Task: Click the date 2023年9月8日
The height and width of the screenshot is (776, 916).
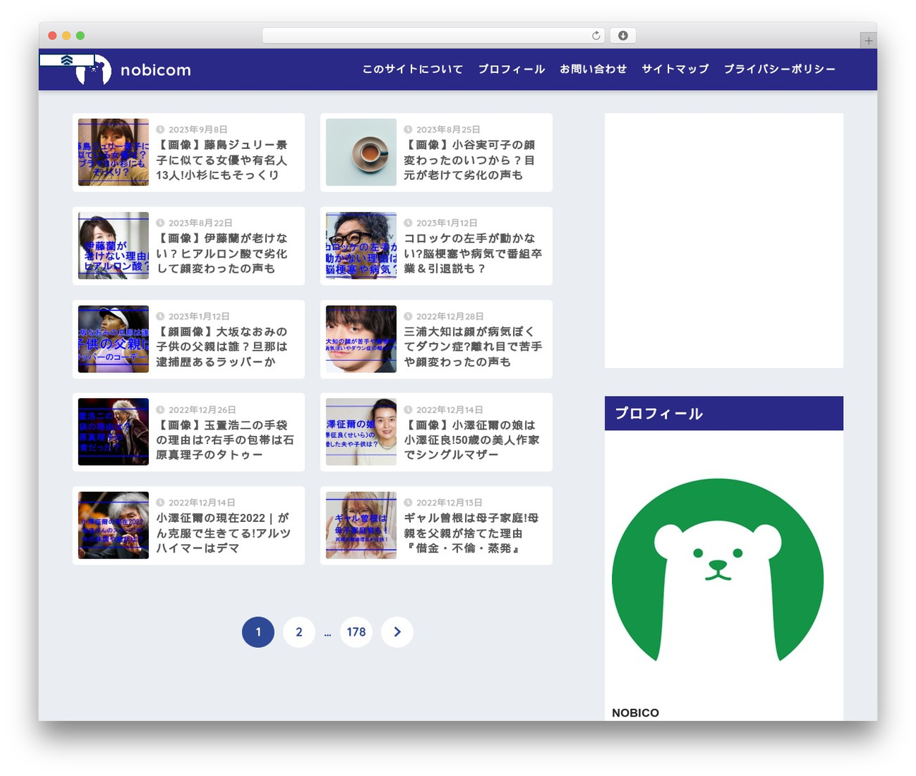Action: pyautogui.click(x=198, y=130)
